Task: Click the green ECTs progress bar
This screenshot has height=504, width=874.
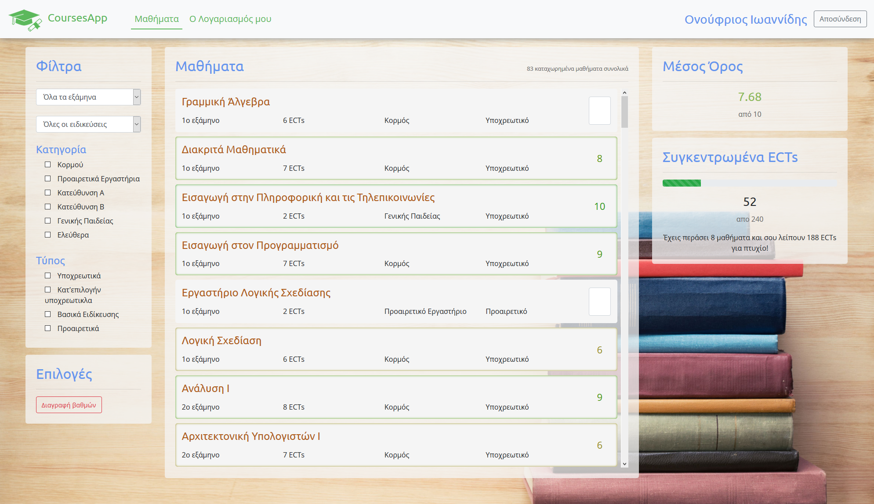Action: click(x=682, y=183)
